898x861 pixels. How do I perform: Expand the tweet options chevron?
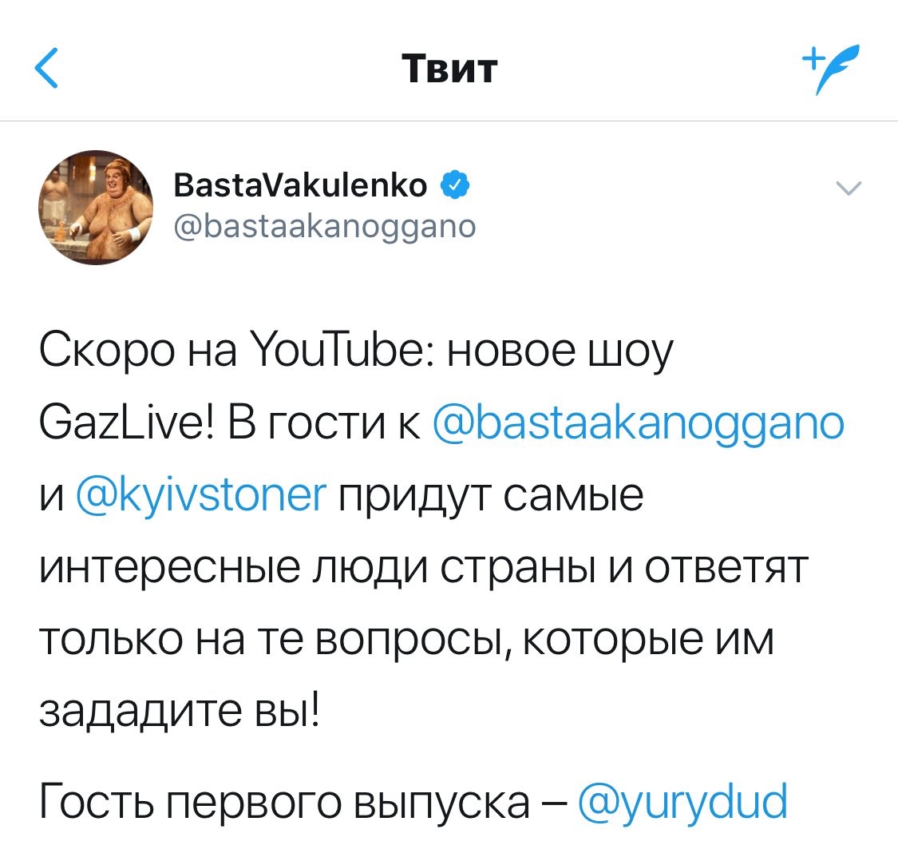849,188
